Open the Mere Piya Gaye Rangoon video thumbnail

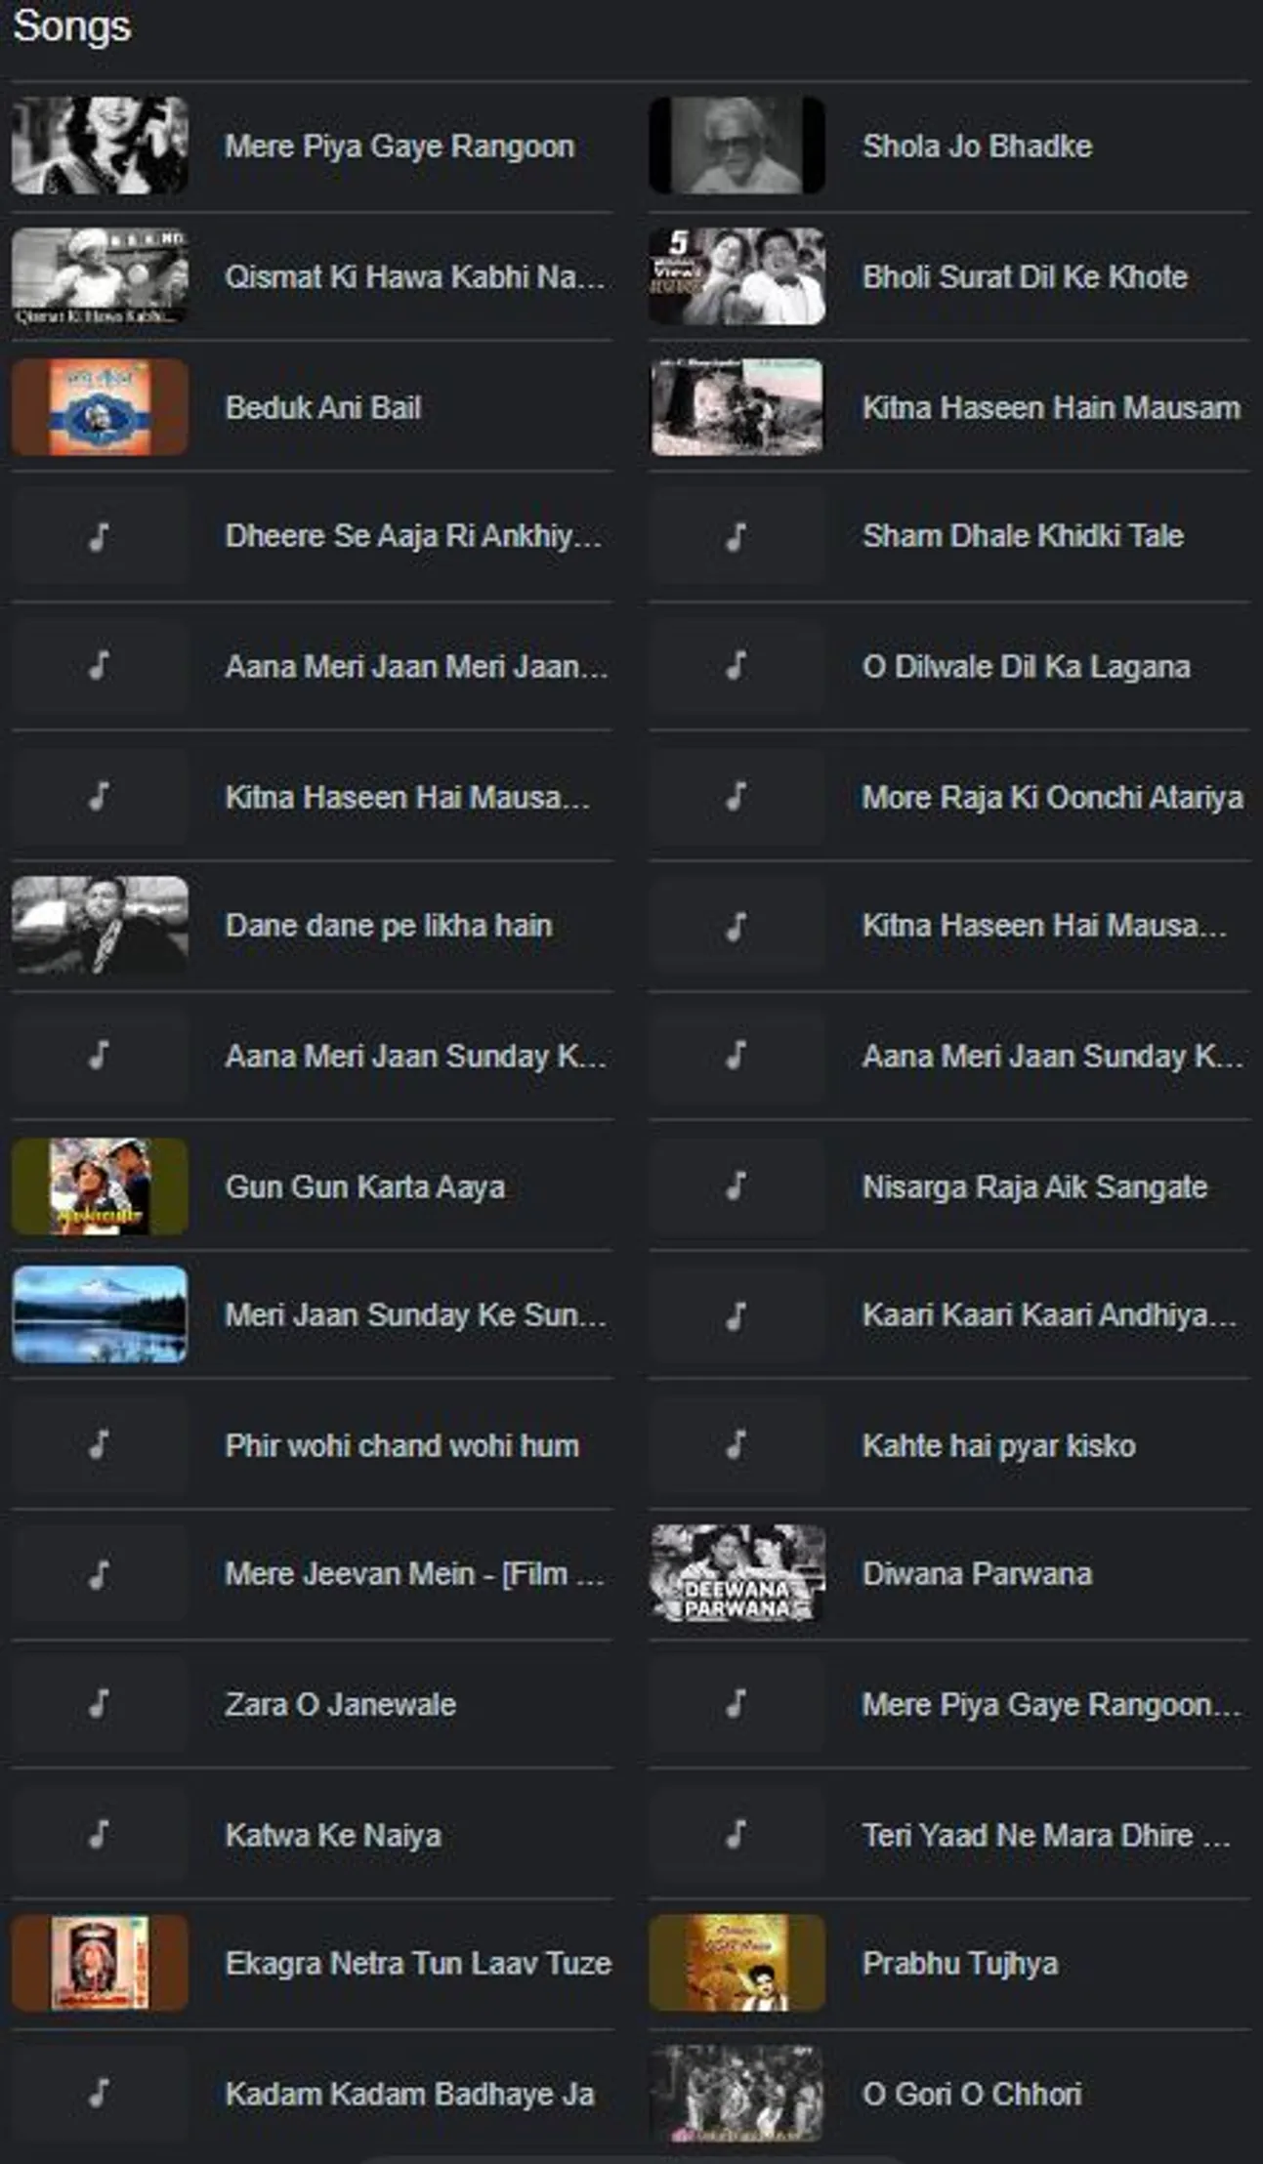[100, 146]
